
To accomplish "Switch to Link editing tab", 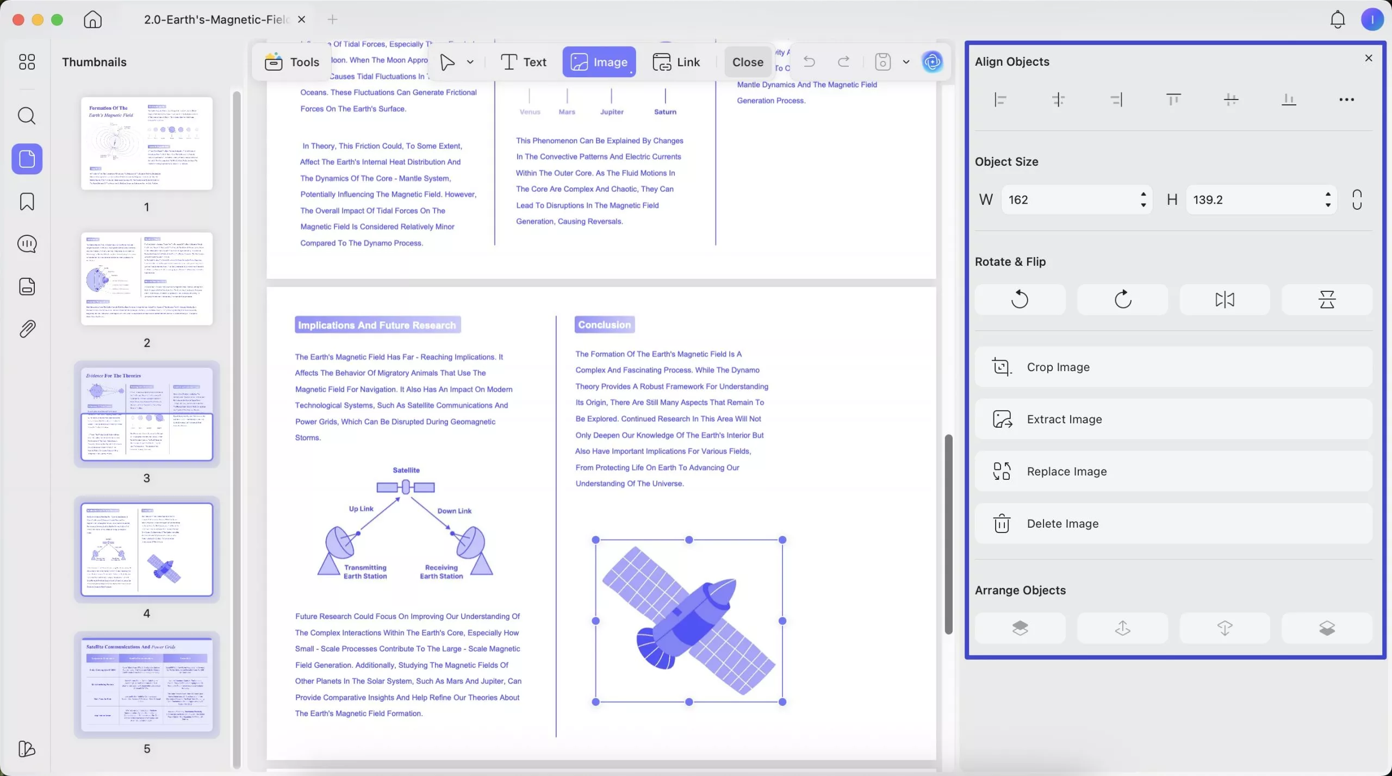I will (676, 62).
